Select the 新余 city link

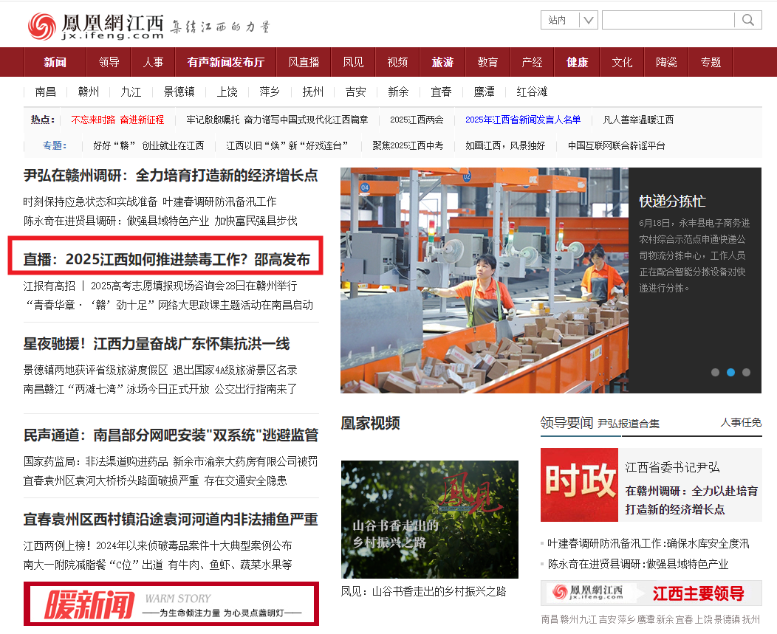(x=398, y=92)
